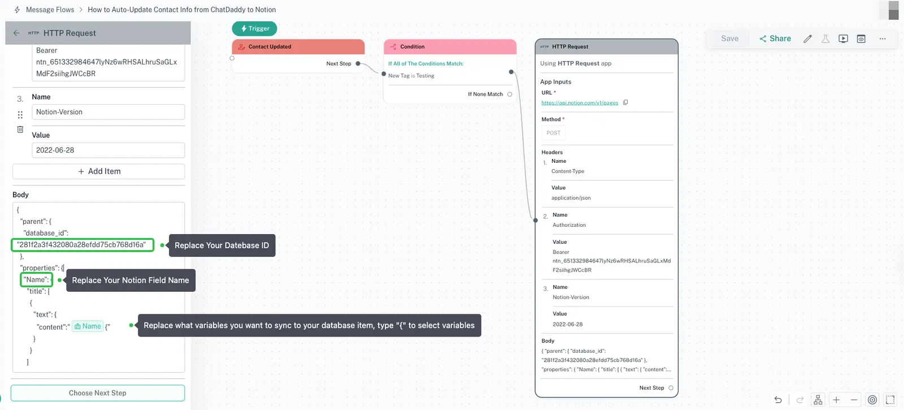Click the back arrow in HTTP Request panel
The height and width of the screenshot is (410, 904).
click(16, 33)
